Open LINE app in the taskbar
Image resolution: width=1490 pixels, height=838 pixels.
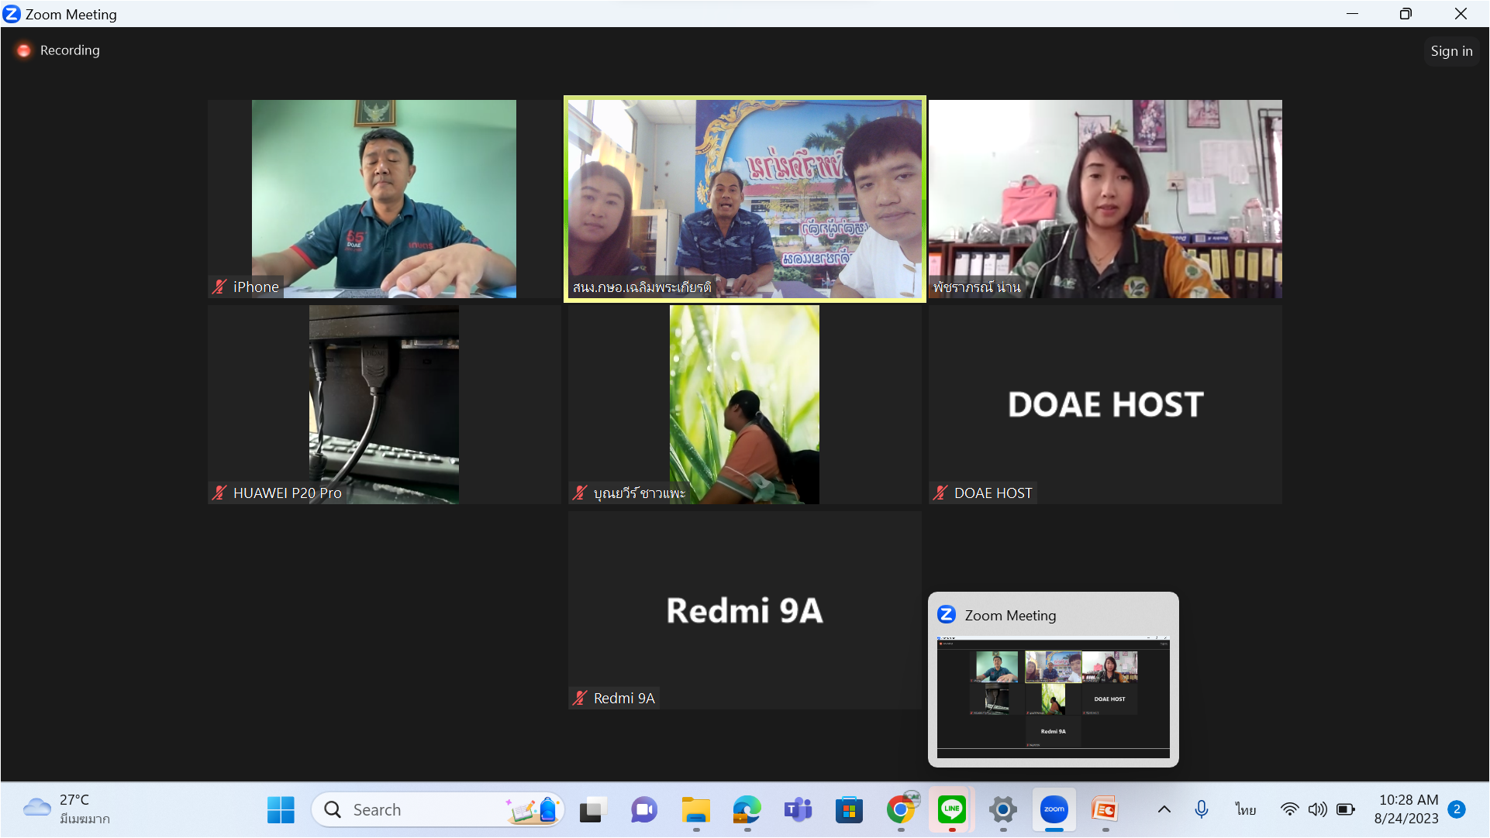pos(951,810)
